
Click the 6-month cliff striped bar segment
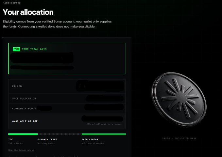(60, 134)
